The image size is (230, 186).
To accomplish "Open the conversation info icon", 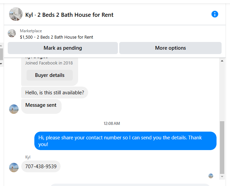I will 215,14.
